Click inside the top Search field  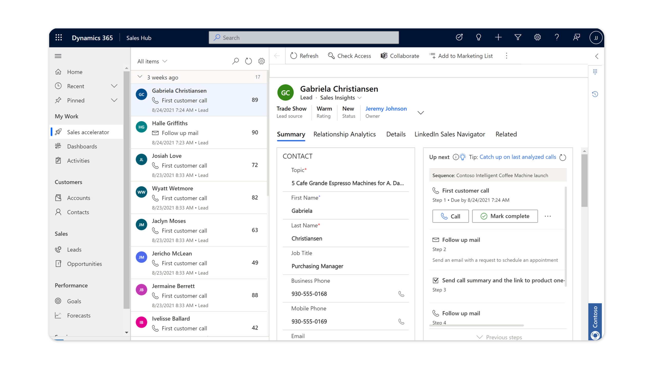point(303,37)
